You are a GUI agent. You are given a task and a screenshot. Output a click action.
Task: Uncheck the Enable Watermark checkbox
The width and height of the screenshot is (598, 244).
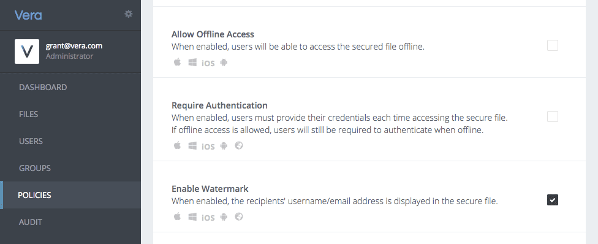[553, 200]
